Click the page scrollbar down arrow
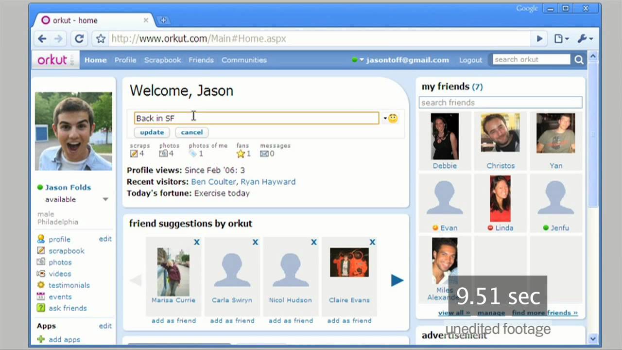The height and width of the screenshot is (350, 622). [x=593, y=339]
